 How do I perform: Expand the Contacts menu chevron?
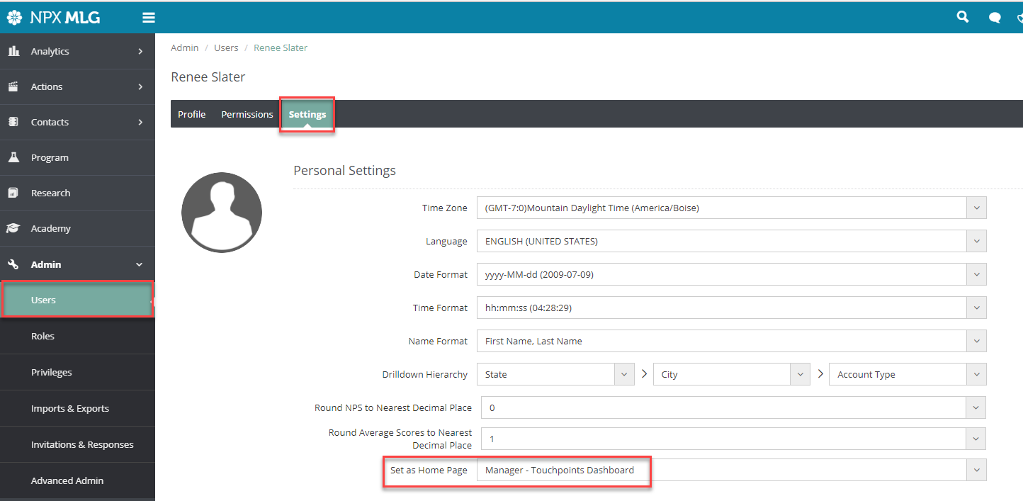(140, 122)
